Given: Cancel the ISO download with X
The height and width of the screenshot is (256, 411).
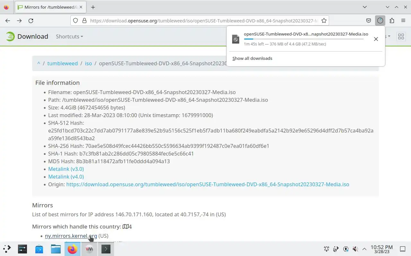Looking at the screenshot, I should click(376, 39).
